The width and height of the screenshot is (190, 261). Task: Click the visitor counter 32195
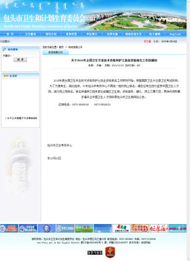pyautogui.click(x=95, y=253)
